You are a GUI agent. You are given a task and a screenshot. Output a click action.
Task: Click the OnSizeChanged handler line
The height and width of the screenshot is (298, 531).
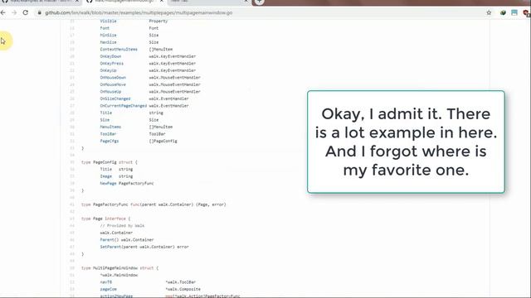pos(144,99)
